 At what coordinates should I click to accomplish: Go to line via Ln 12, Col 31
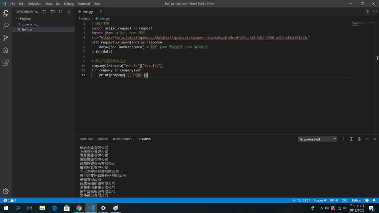[301, 200]
